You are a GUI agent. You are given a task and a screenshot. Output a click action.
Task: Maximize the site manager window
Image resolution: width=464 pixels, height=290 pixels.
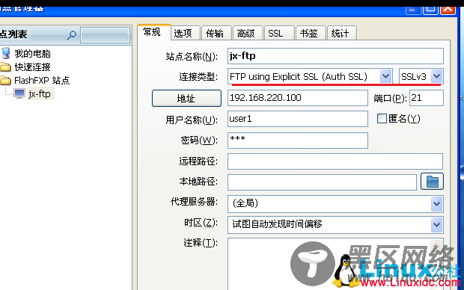(430, 10)
